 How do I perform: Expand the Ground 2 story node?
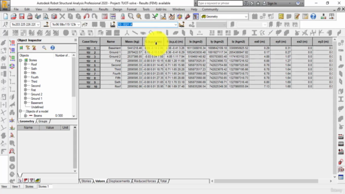[x=25, y=94]
